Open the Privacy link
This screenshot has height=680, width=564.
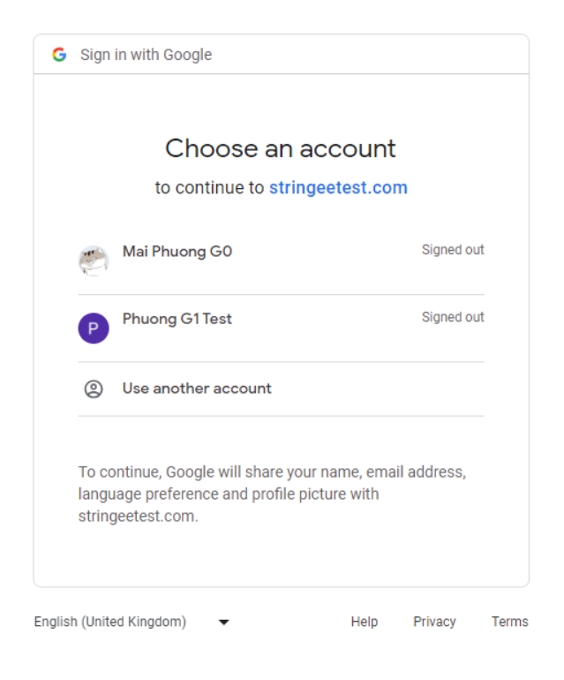[x=434, y=622]
